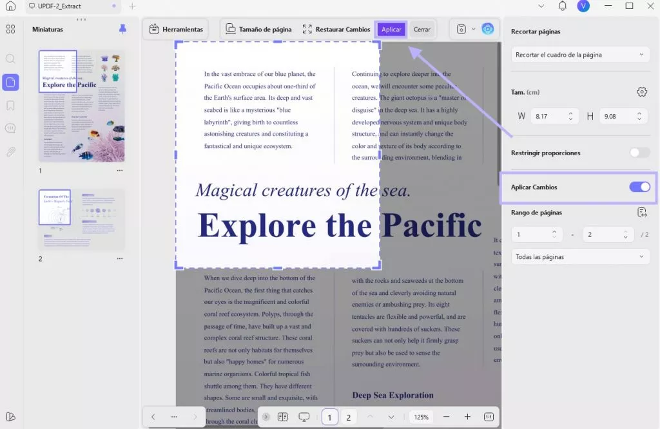Open the notifications bell

pyautogui.click(x=562, y=6)
